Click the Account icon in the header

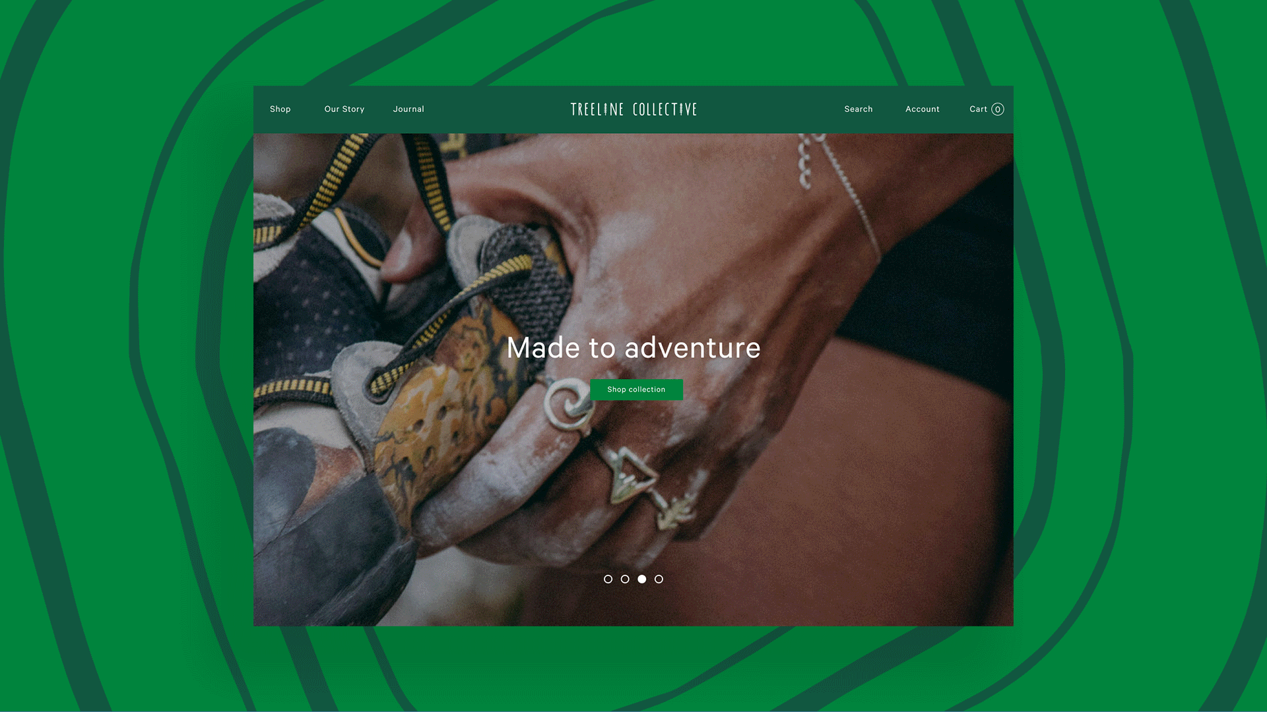coord(921,109)
